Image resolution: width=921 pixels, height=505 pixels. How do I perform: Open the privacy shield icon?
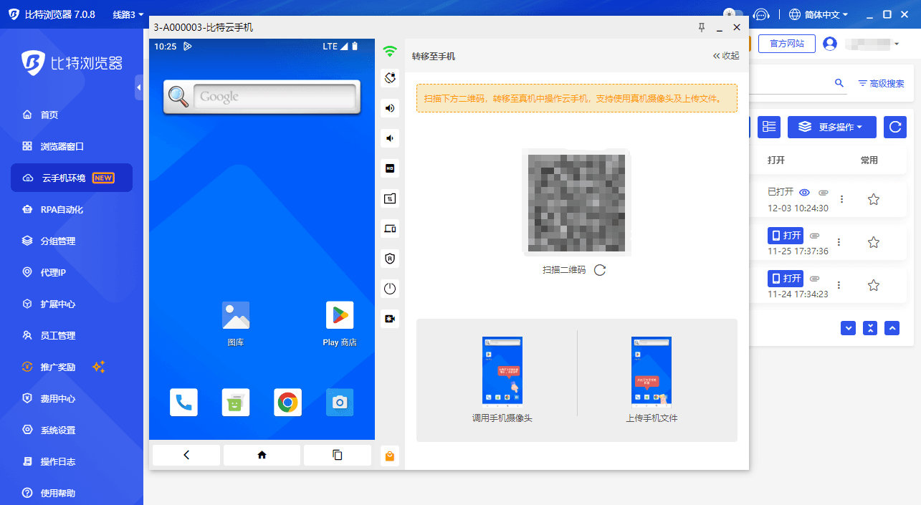pyautogui.click(x=390, y=258)
